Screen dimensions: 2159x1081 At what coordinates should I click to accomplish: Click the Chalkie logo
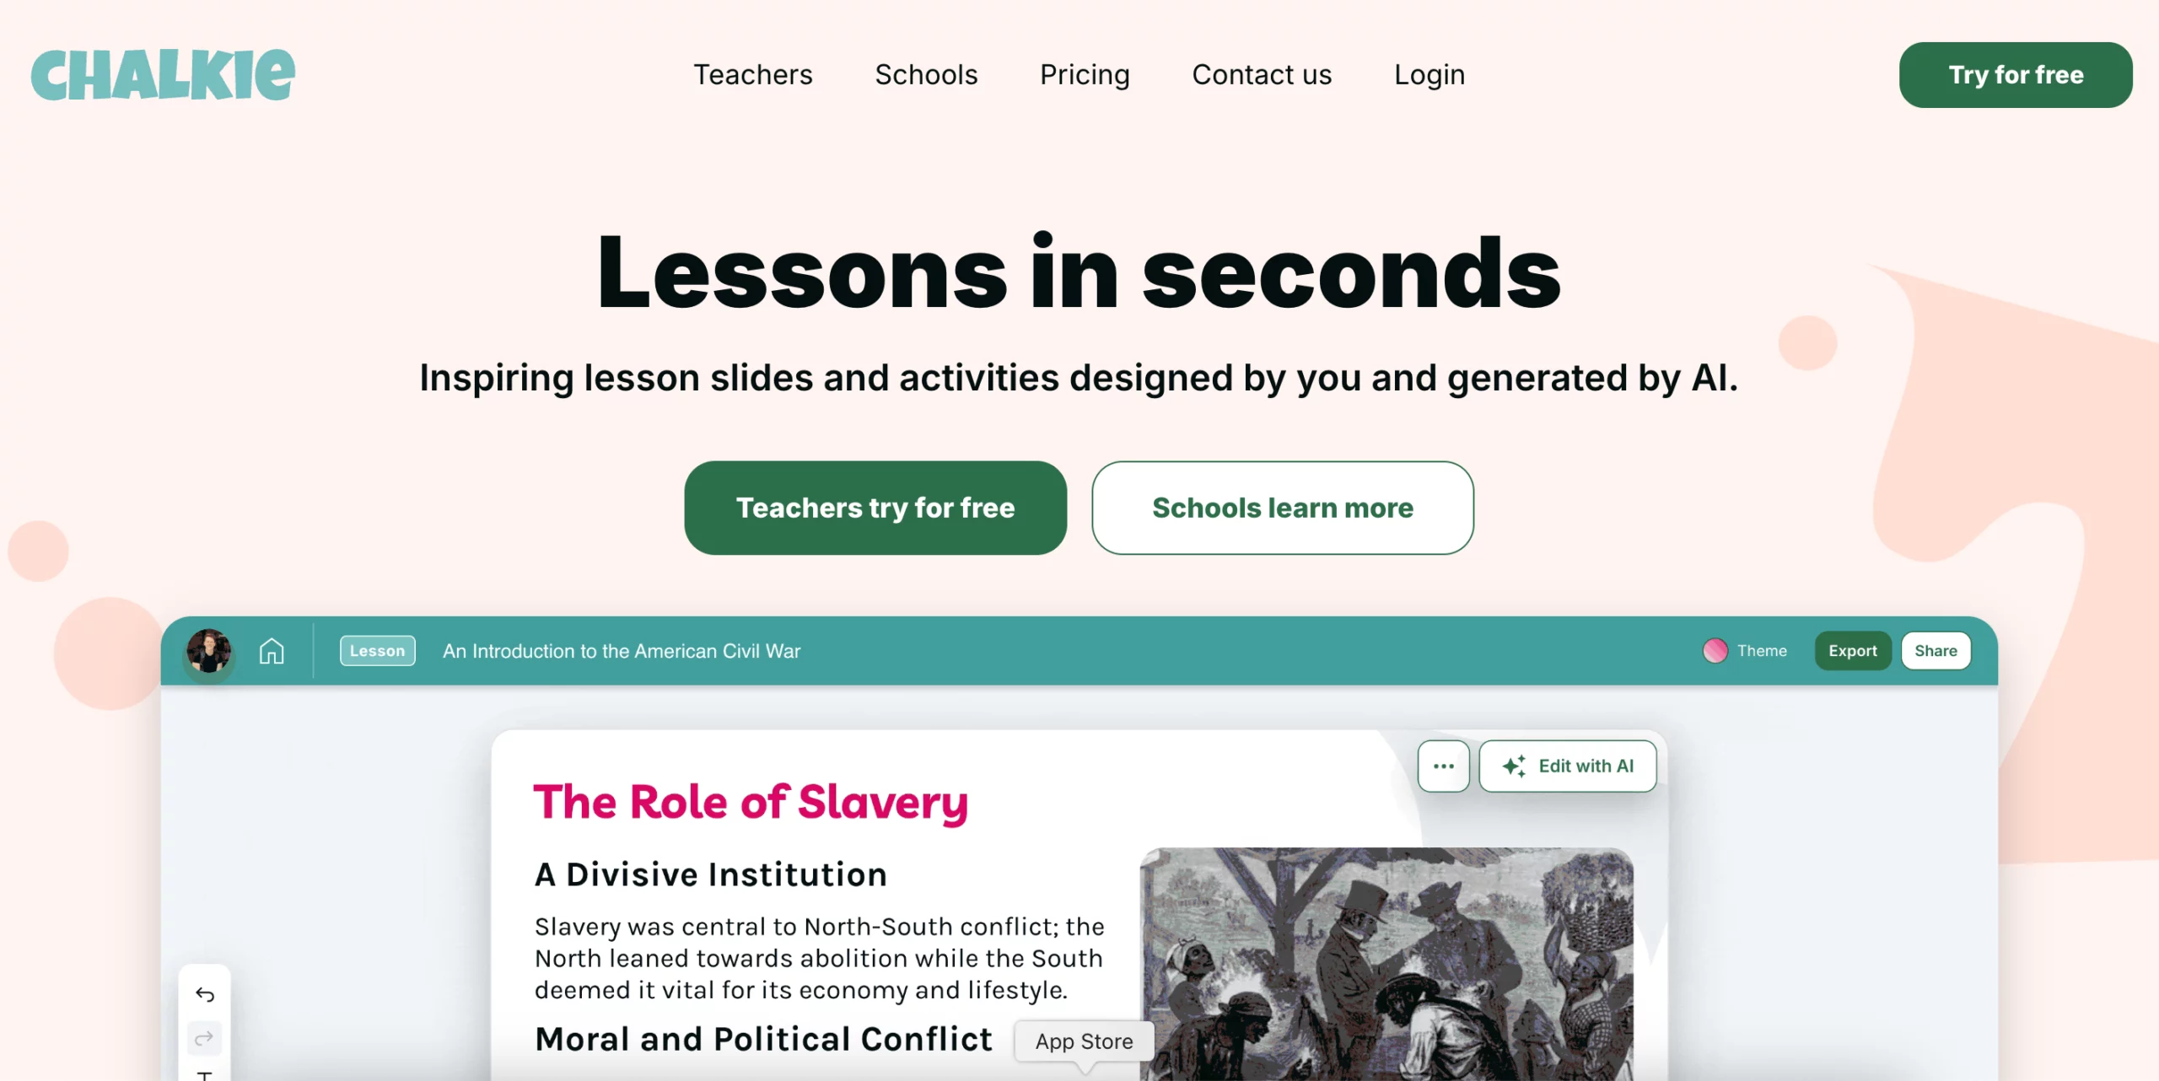[x=163, y=75]
